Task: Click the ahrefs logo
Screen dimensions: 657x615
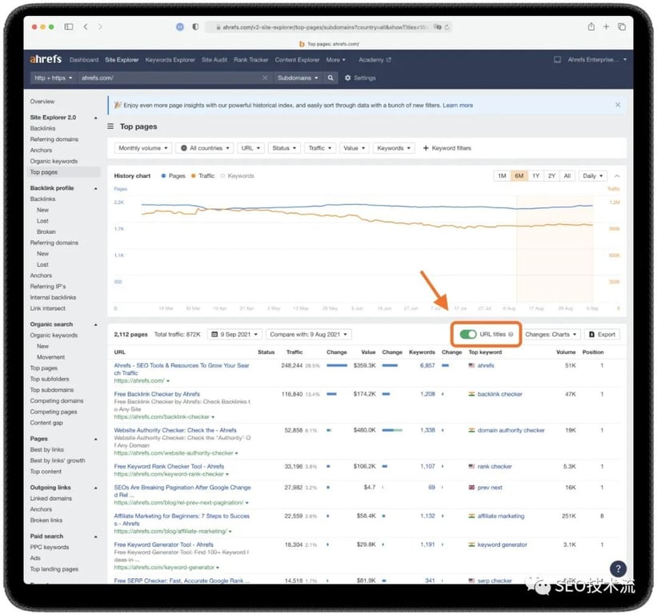Action: click(46, 59)
